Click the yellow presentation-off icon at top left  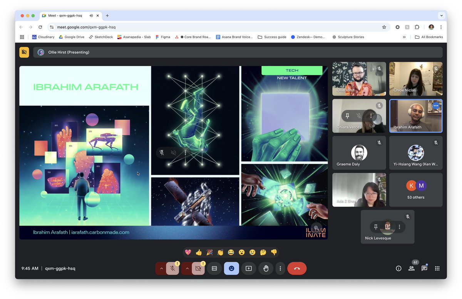pyautogui.click(x=24, y=52)
